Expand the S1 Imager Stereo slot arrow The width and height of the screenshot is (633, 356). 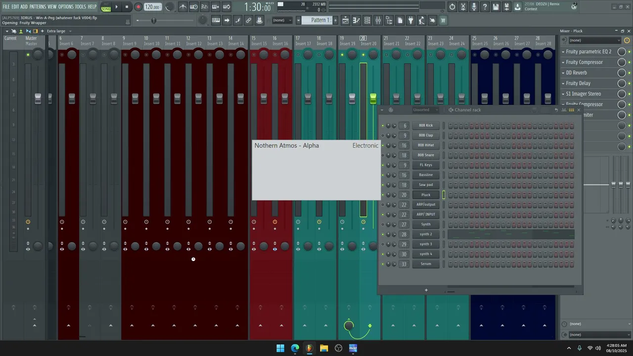(x=563, y=94)
